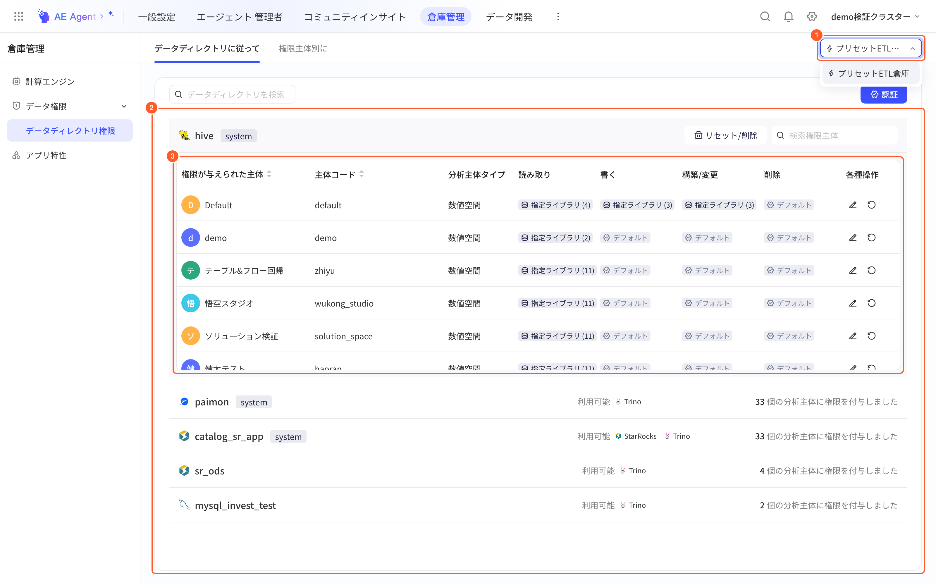Open 計算エンジン in sidebar
The height and width of the screenshot is (585, 936).
(x=70, y=82)
